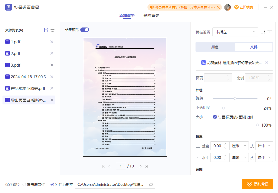Click the save path text field
This screenshot has height=193, width=278.
111,184
